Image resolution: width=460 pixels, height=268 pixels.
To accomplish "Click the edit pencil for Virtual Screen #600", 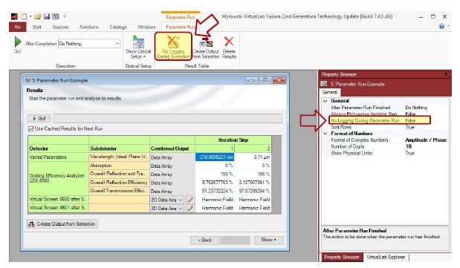I will 190,200.
